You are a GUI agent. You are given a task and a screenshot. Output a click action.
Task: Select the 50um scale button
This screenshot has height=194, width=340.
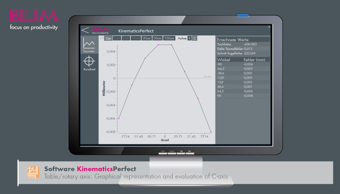click(x=157, y=38)
